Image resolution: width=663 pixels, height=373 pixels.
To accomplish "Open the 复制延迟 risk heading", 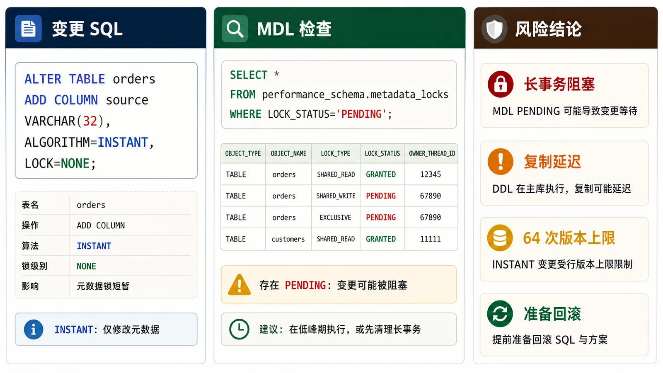I will 552,162.
